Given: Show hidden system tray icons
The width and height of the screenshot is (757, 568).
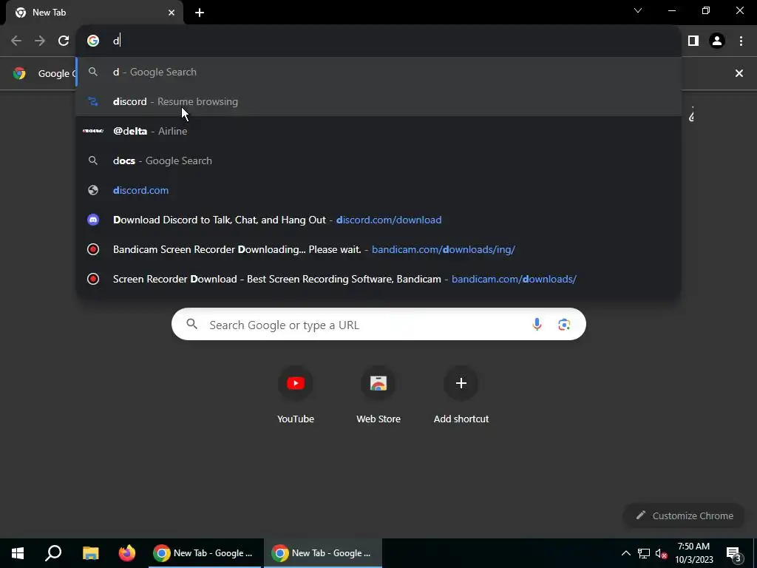Looking at the screenshot, I should point(625,553).
